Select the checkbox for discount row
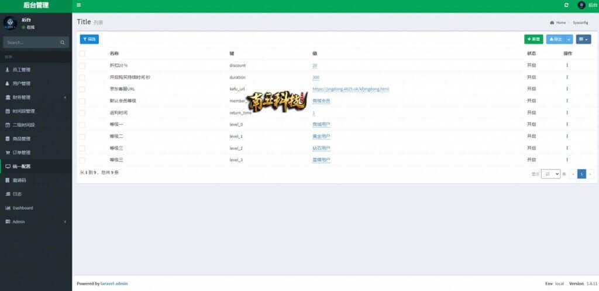Image resolution: width=599 pixels, height=291 pixels. coord(82,66)
